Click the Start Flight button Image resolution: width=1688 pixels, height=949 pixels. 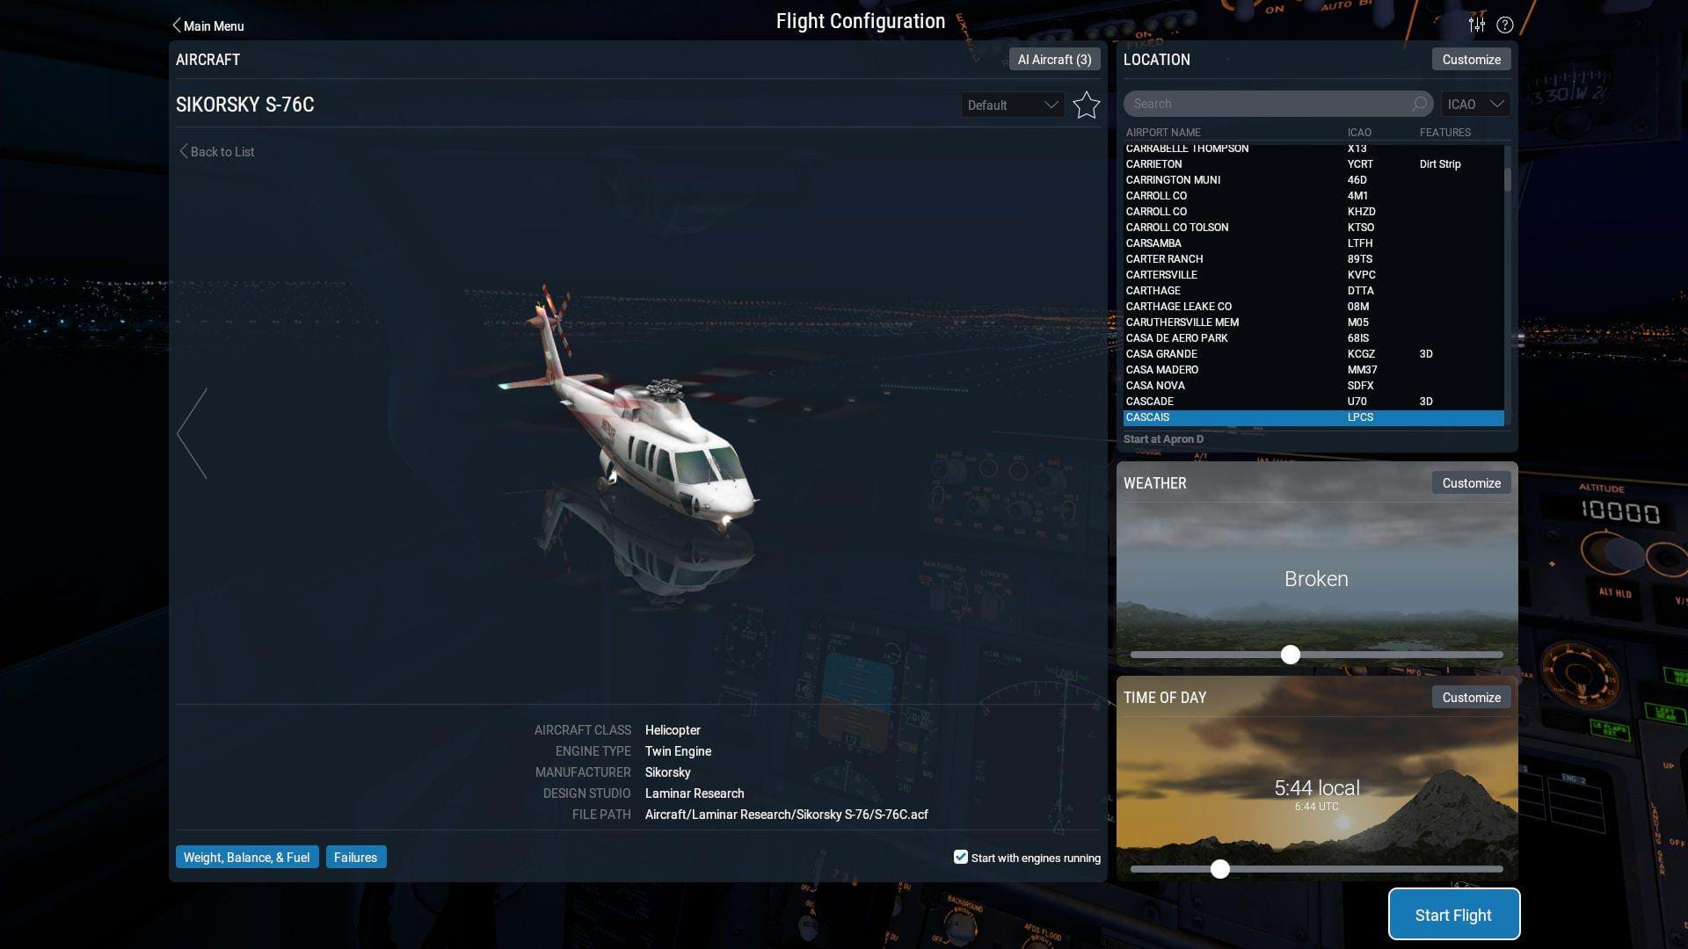pyautogui.click(x=1453, y=915)
